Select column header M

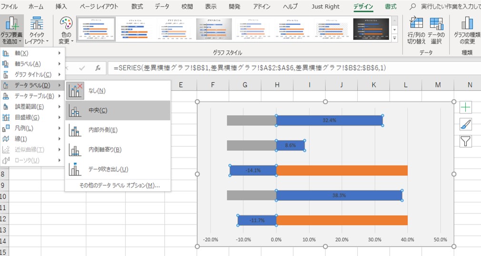tap(438, 85)
